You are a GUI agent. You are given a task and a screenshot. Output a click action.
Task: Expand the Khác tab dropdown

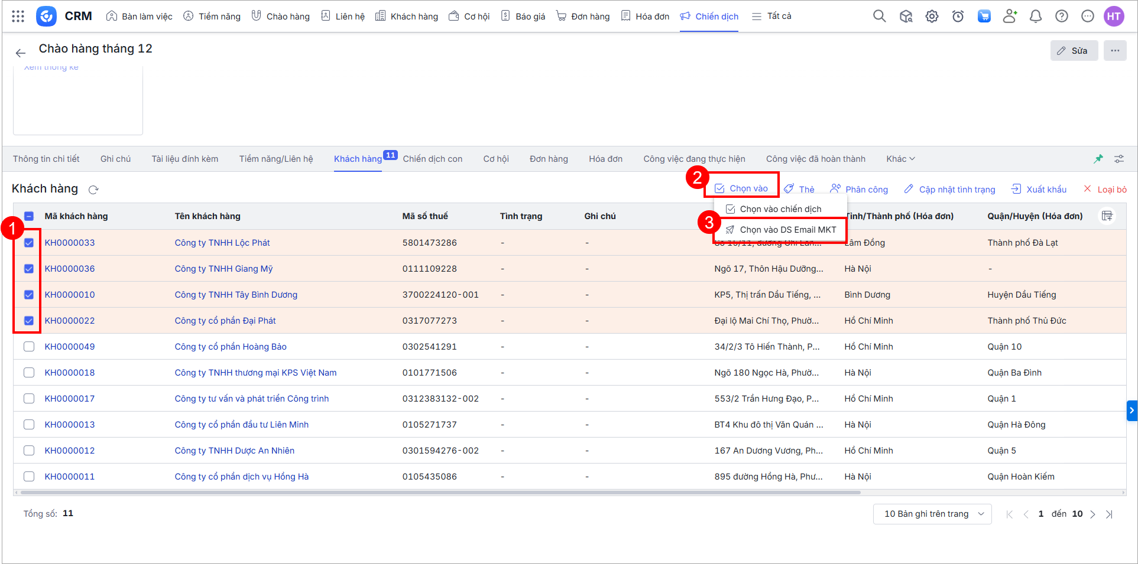[x=900, y=159]
